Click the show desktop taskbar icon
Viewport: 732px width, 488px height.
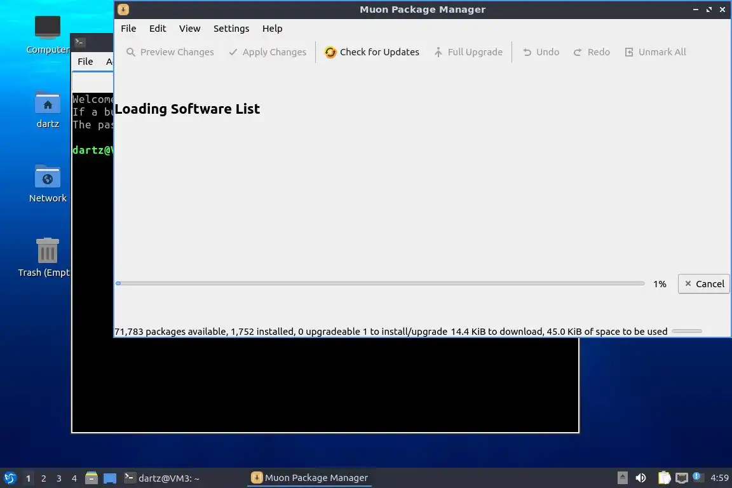pyautogui.click(x=110, y=478)
